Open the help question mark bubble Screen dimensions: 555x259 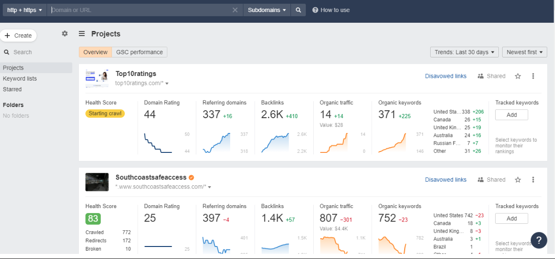pyautogui.click(x=539, y=240)
